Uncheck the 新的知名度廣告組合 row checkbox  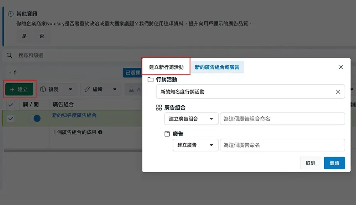pyautogui.click(x=11, y=118)
